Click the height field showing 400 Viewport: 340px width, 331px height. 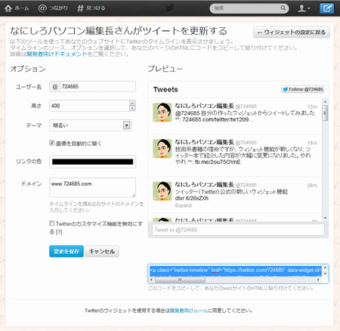(90, 106)
